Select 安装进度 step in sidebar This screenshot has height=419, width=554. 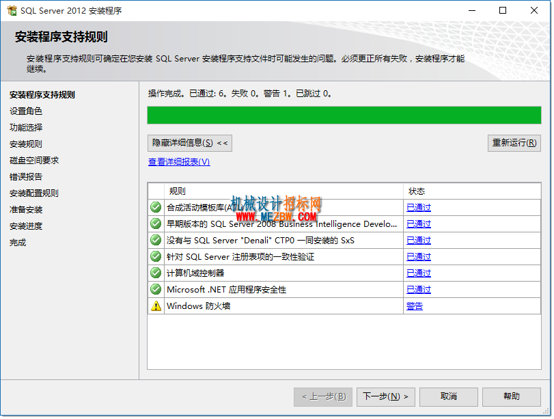click(26, 226)
